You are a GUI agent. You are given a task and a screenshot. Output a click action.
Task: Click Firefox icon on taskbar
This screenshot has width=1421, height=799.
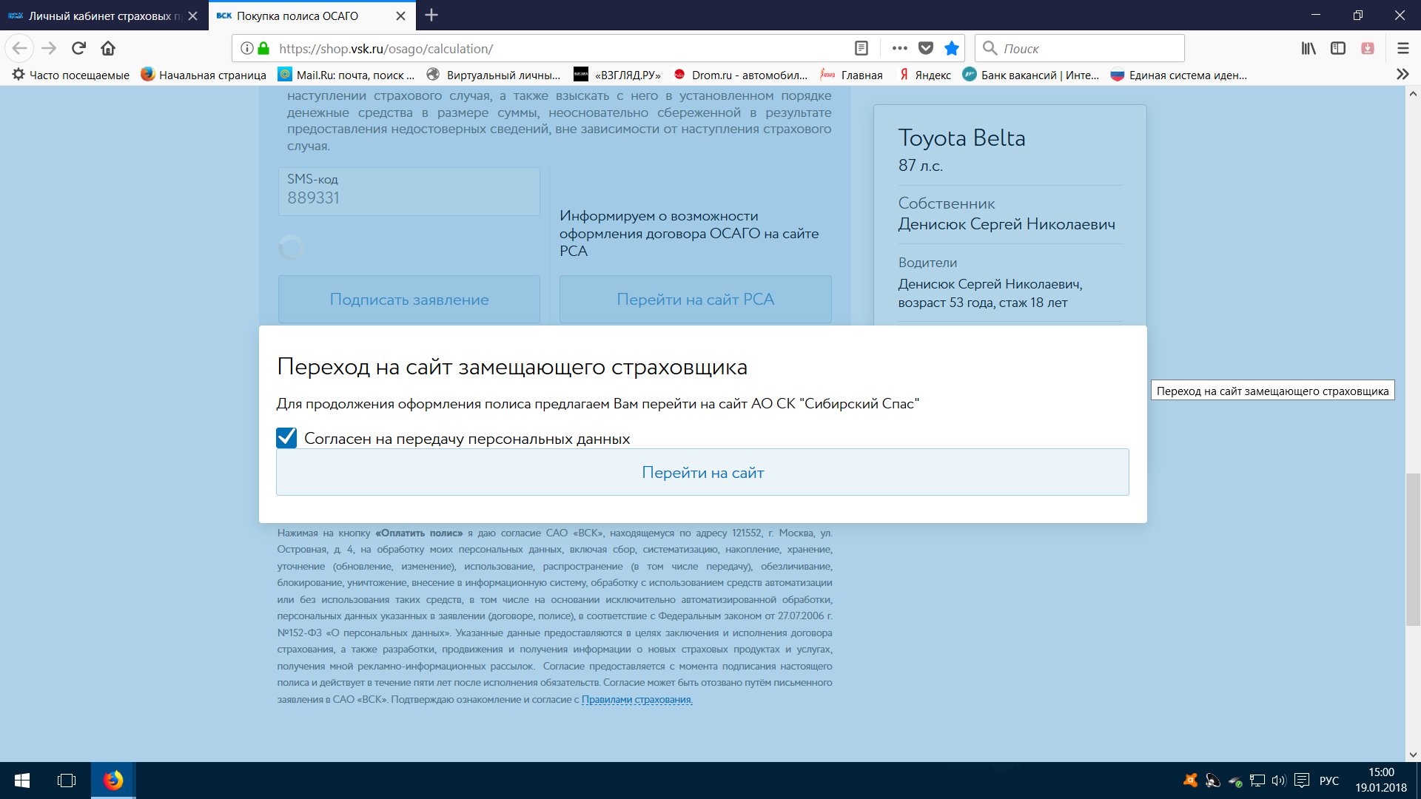pyautogui.click(x=113, y=781)
